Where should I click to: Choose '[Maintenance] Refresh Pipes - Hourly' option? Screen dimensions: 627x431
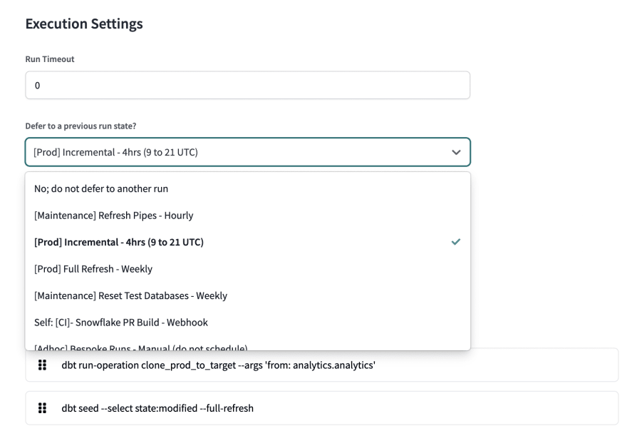(x=247, y=215)
